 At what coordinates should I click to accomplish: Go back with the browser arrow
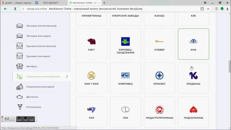click(5, 9)
